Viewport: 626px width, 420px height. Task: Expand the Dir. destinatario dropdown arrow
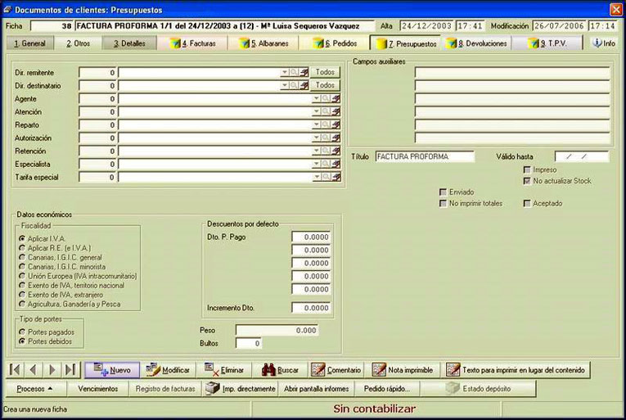284,85
